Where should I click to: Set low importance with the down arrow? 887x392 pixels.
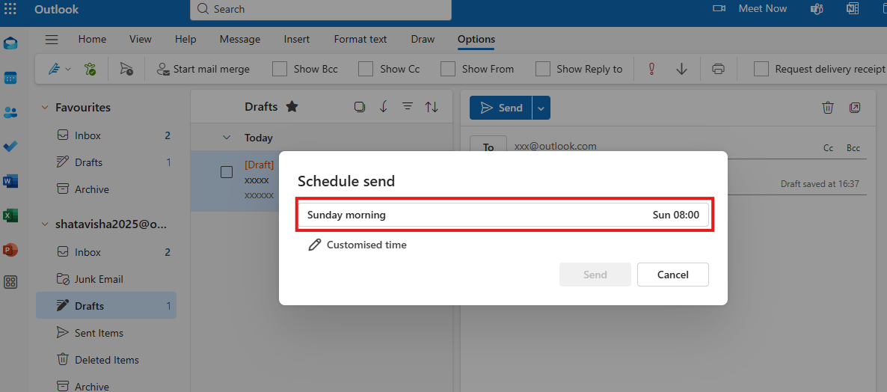click(x=681, y=69)
